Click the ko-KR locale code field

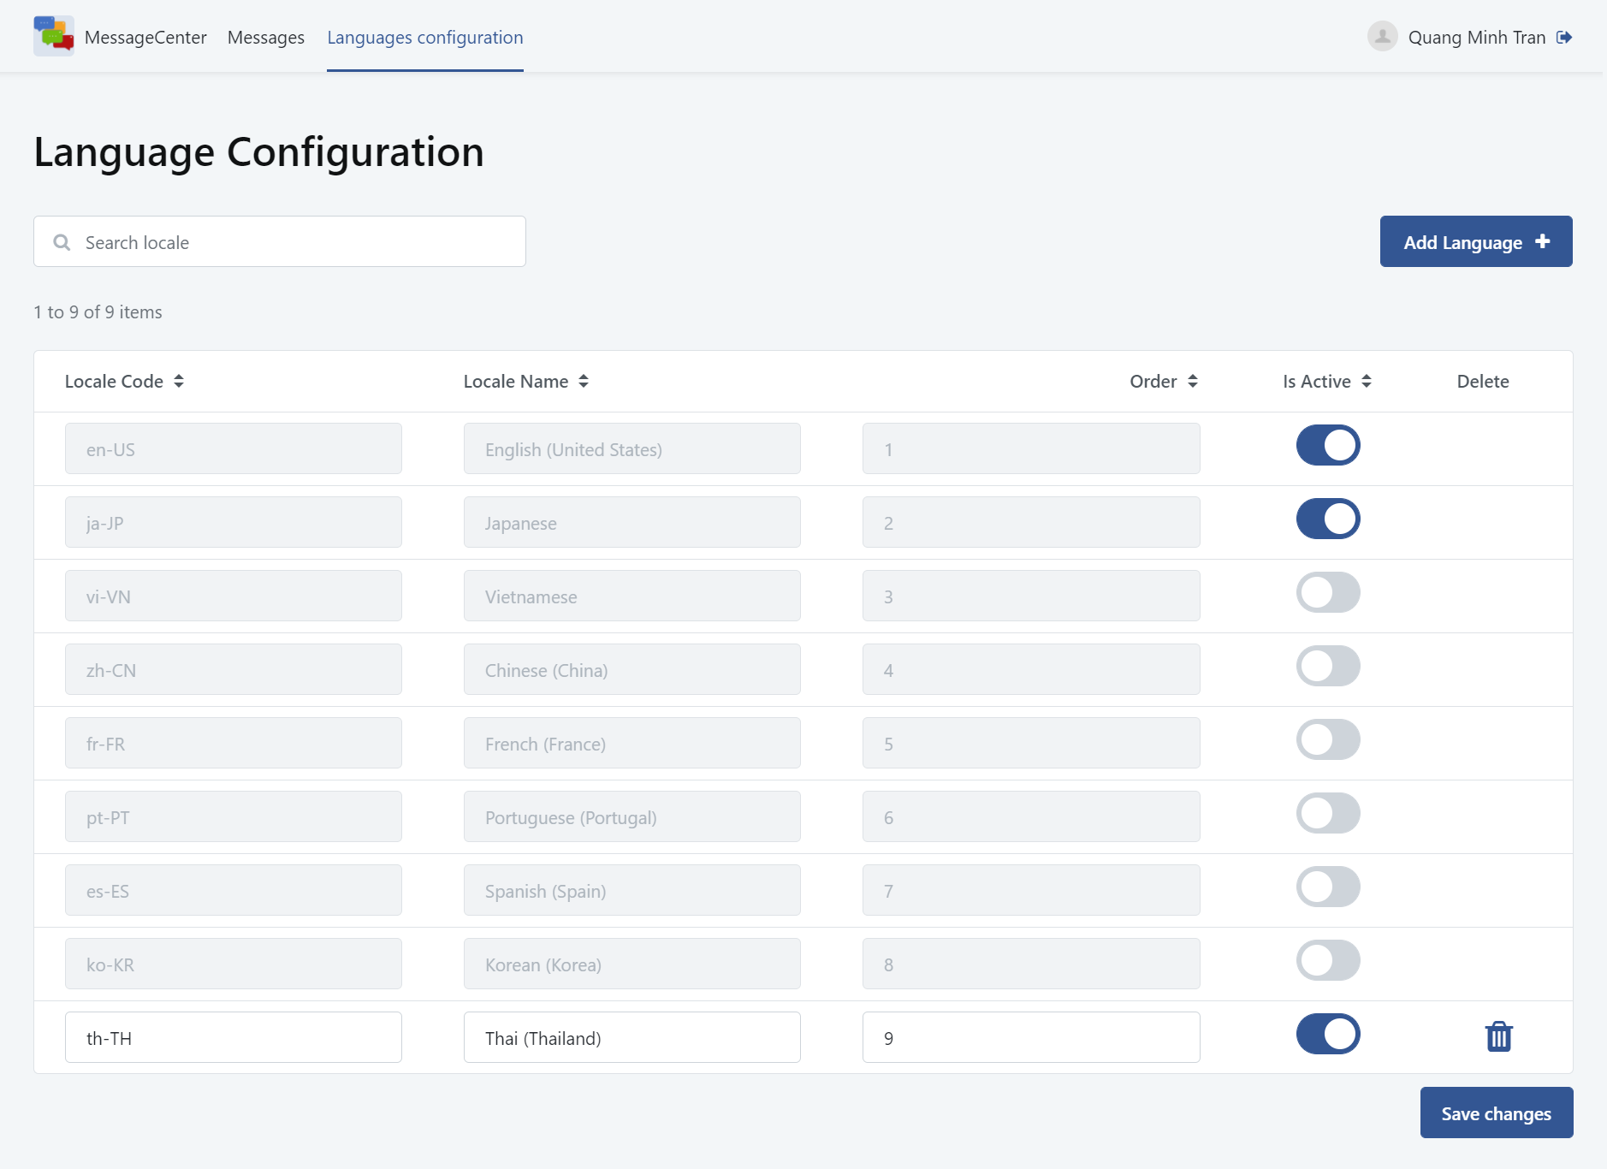point(234,964)
